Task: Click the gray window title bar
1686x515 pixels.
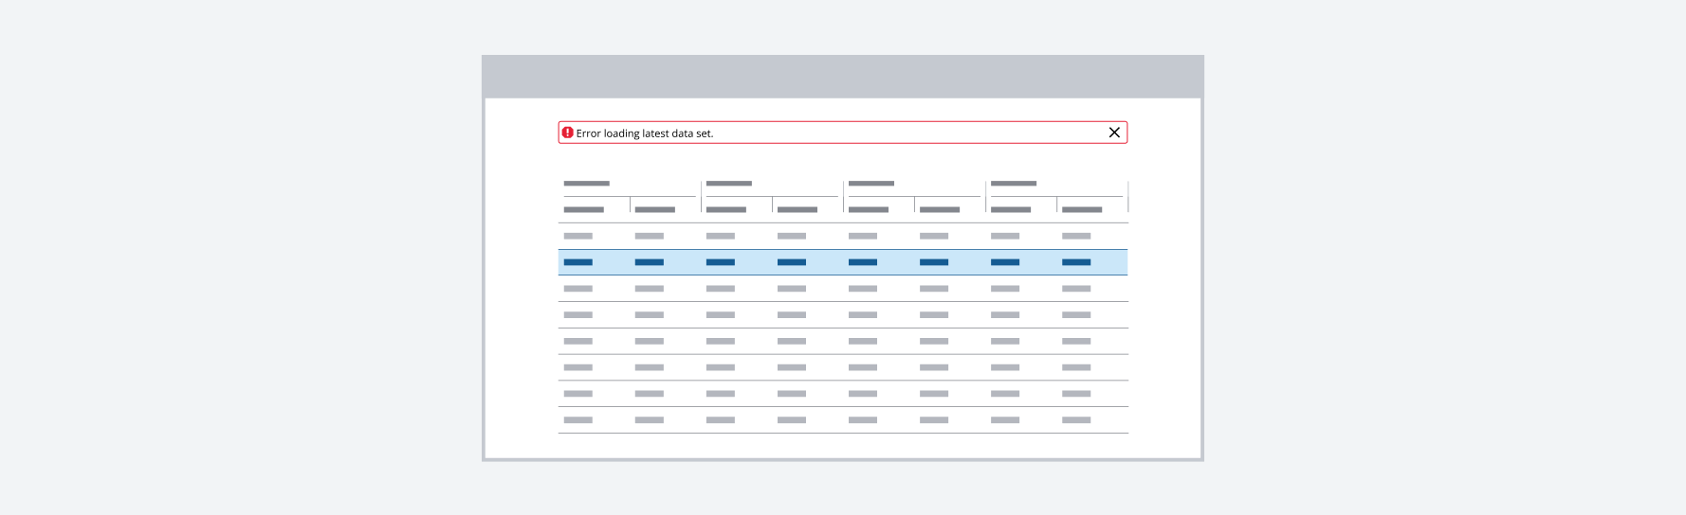Action: tap(842, 77)
